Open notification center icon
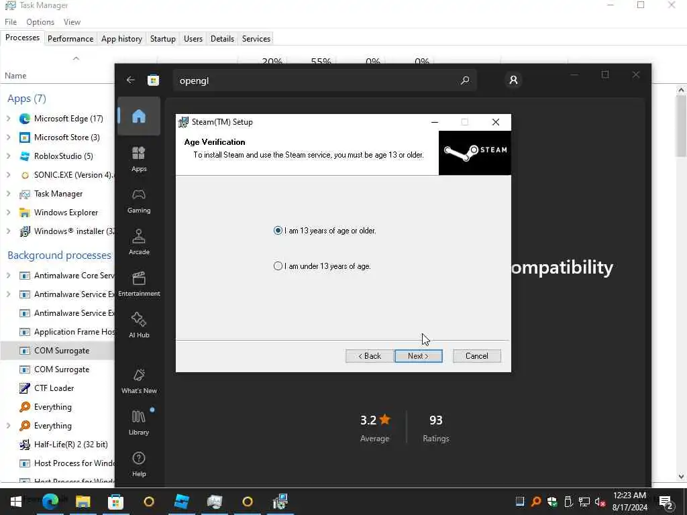 coord(666,502)
